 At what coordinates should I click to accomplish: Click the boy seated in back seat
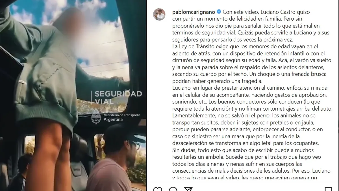tap(21, 173)
